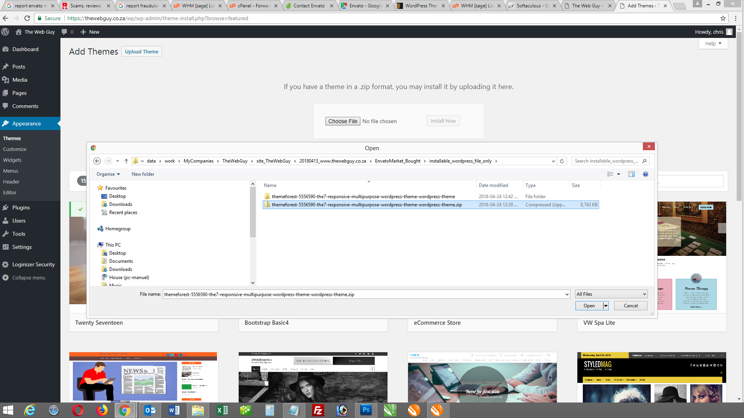Click the Install Now button
744x418 pixels.
[443, 121]
